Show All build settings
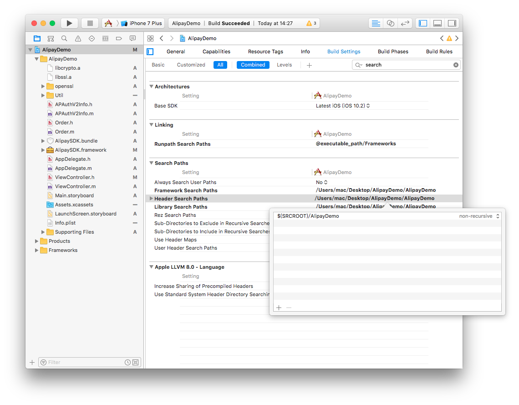 [220, 65]
